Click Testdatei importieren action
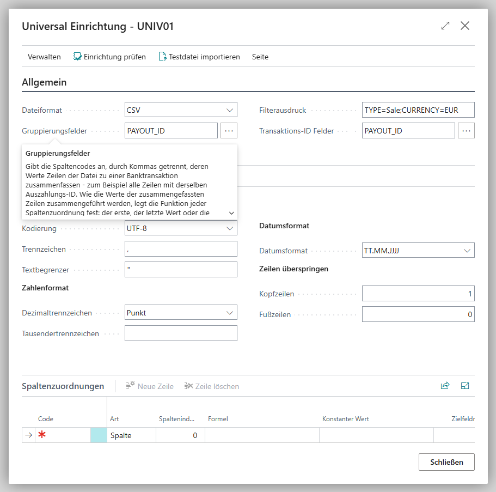Screen dimensions: 496x492 (199, 57)
